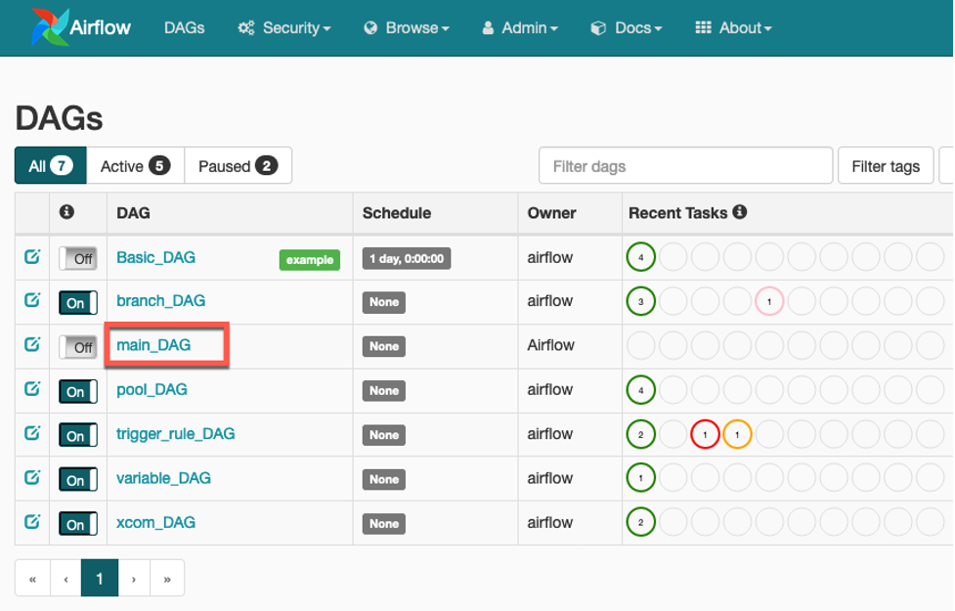Open the Admin dropdown menu
The width and height of the screenshot is (955, 611).
[x=520, y=27]
